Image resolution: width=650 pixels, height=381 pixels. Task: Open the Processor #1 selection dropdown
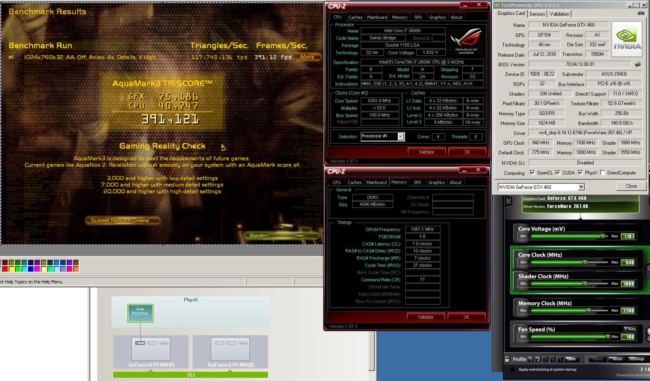click(401, 137)
